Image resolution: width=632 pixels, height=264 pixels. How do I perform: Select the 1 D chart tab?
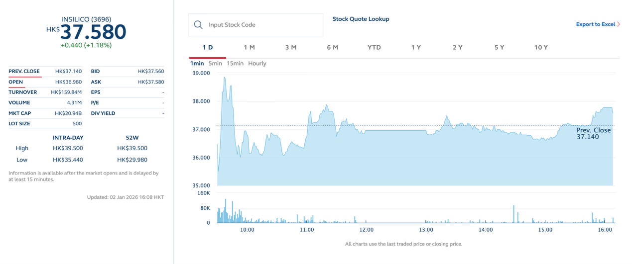click(x=208, y=47)
